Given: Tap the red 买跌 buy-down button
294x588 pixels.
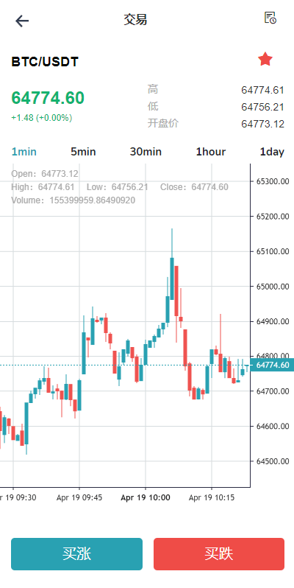Looking at the screenshot, I should (x=219, y=554).
